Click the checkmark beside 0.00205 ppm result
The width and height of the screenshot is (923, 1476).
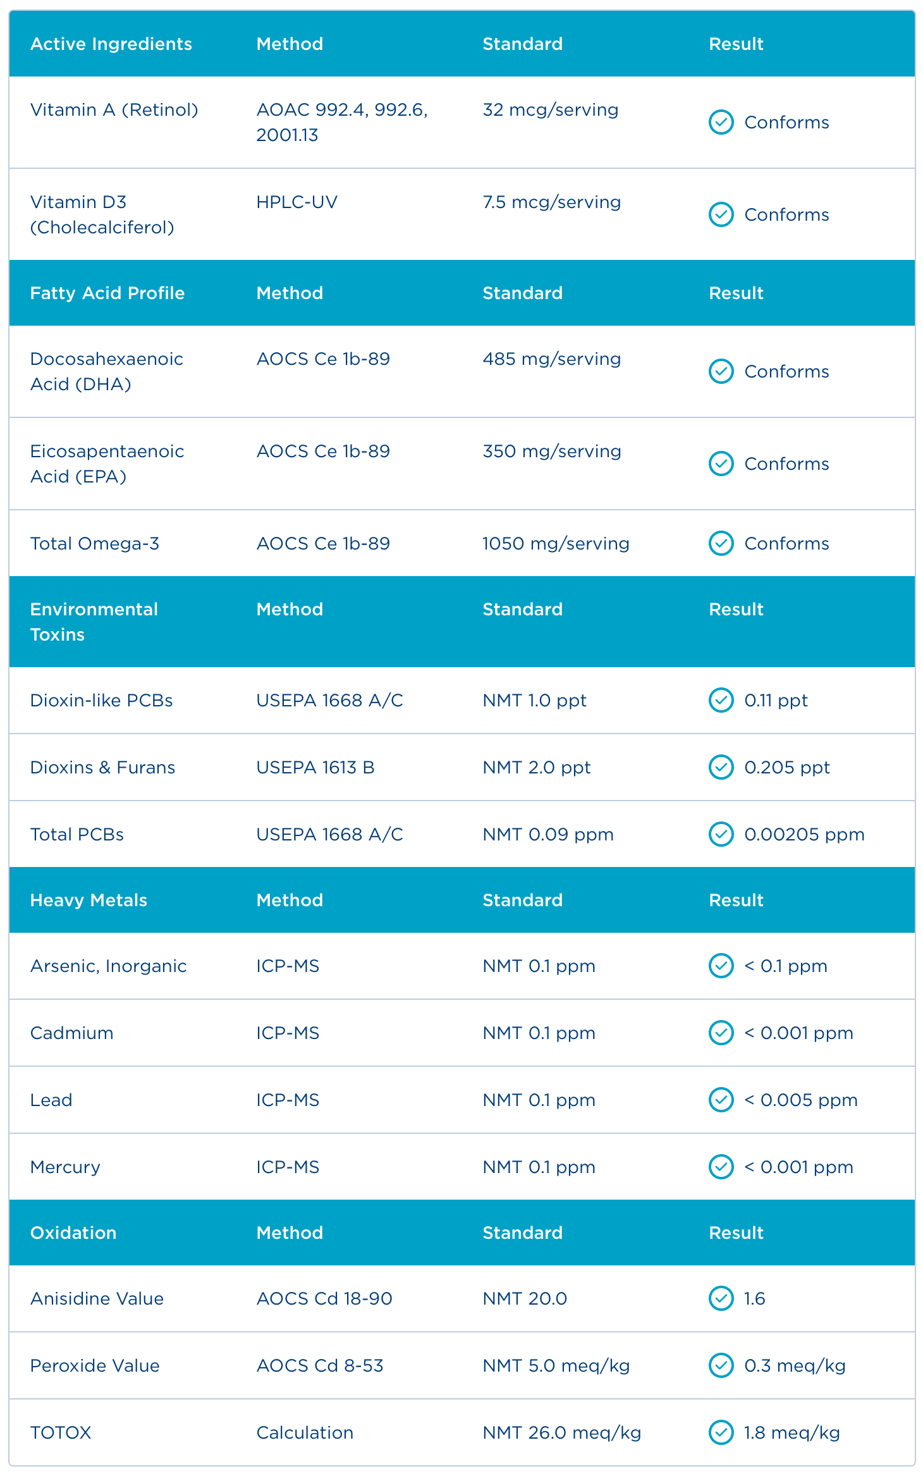tap(721, 834)
